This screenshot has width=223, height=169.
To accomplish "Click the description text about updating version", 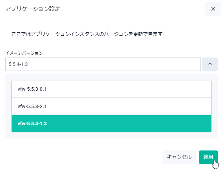I will [88, 34].
